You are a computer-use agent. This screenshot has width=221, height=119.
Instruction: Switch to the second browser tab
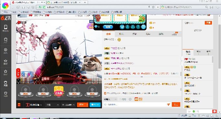click(x=64, y=2)
